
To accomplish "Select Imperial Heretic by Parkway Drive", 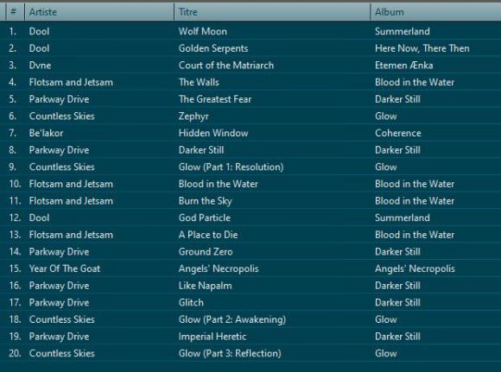I will pyautogui.click(x=250, y=337).
